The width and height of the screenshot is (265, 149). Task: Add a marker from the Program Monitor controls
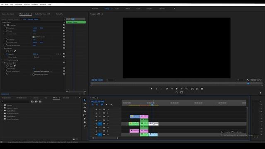152,89
